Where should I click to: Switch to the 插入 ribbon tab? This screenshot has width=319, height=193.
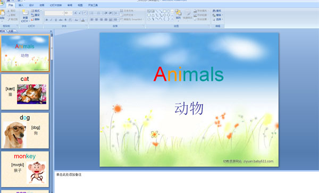[x=21, y=5]
